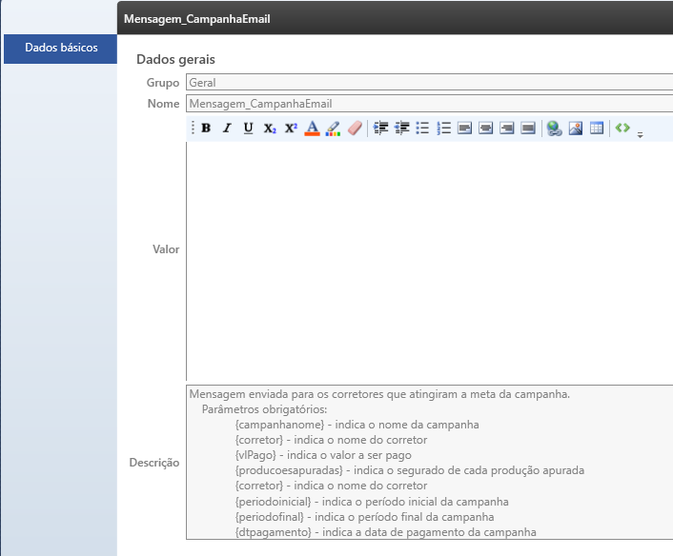Click the Parâmetros obrigatórios line
Screen dimensions: 673x556
[x=264, y=409]
